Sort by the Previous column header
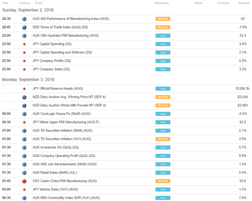Viewport: 252px width, 201px height. coord(244,3)
